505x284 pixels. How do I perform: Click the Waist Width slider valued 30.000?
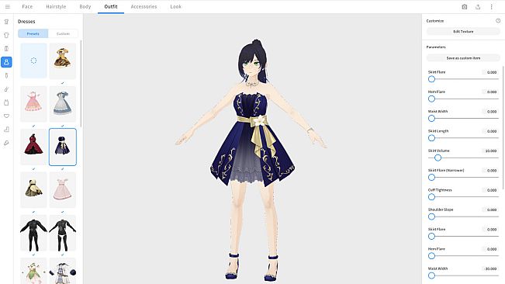click(x=431, y=275)
